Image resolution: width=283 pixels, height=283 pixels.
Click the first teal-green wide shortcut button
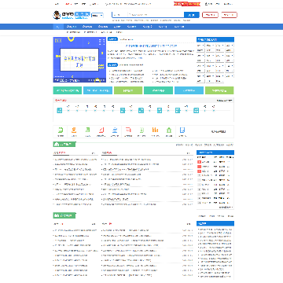point(68,90)
